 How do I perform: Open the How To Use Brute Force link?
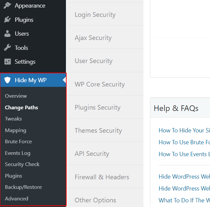(x=184, y=142)
